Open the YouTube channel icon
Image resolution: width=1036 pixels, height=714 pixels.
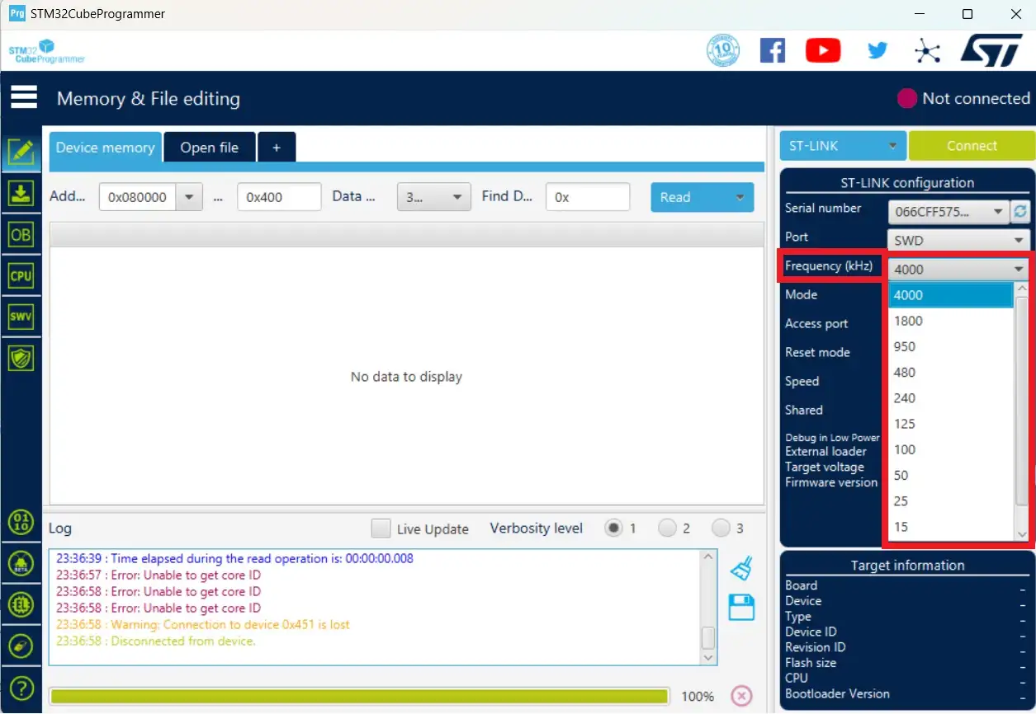click(823, 51)
